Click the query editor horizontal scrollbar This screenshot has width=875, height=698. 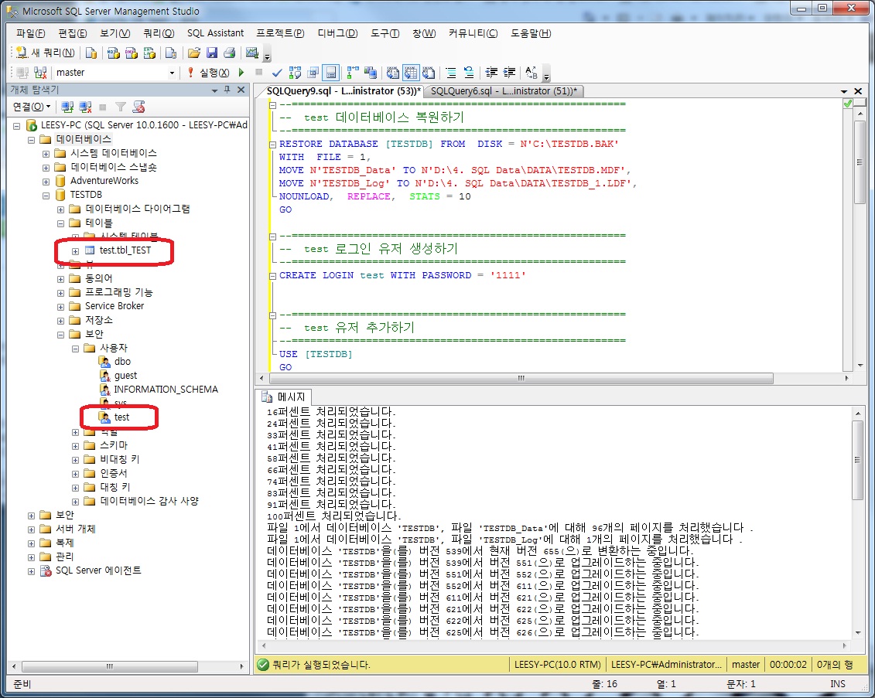coord(521,378)
